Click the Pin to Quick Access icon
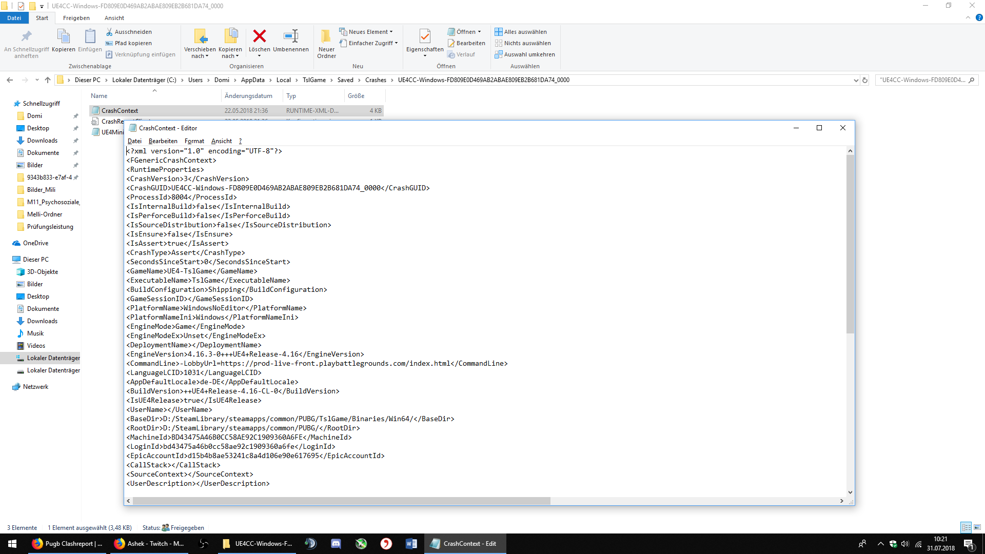Screen dimensions: 985x554 (x=26, y=36)
